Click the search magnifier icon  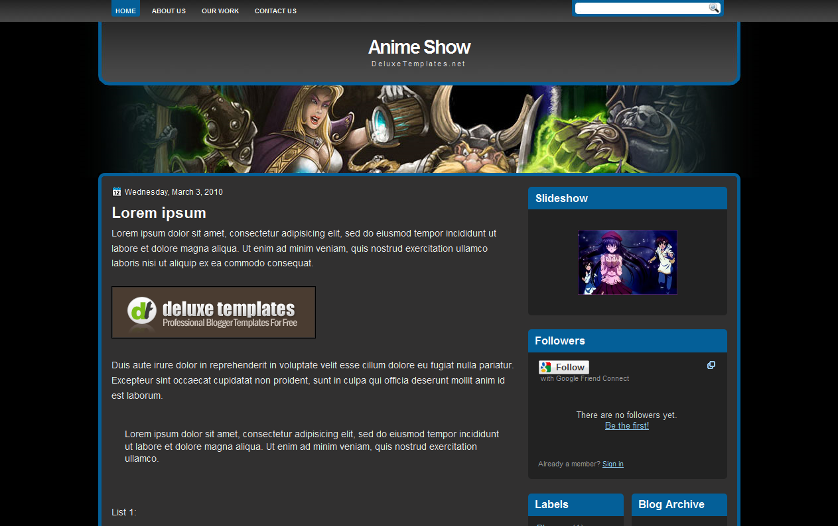coord(714,8)
